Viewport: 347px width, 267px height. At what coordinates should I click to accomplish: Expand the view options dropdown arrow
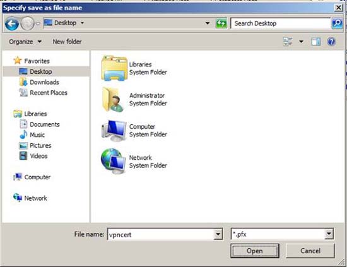(x=301, y=42)
